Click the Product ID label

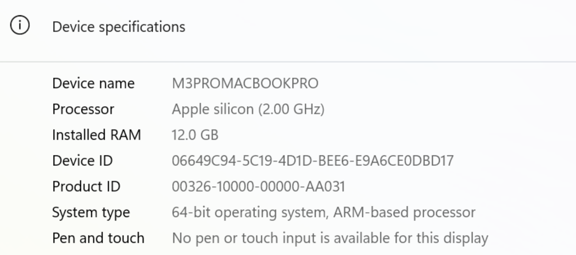[86, 187]
